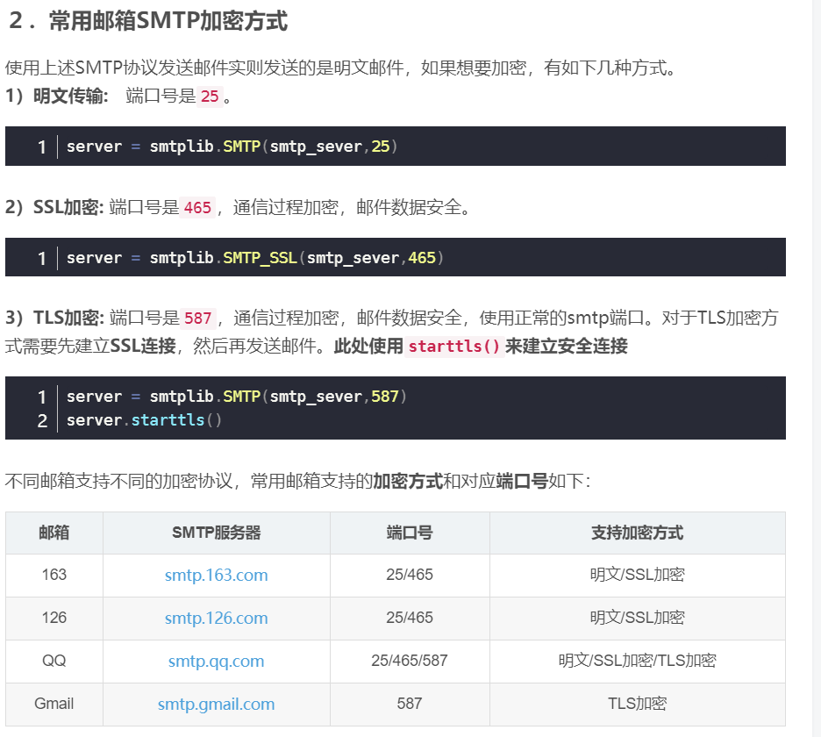This screenshot has height=737, width=821.
Task: Click the inline code value 465
Action: click(197, 207)
